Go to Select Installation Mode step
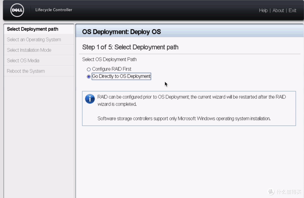Viewport: 304px width, 198px height. (x=29, y=50)
